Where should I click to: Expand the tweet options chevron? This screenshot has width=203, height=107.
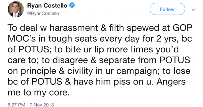point(194,10)
